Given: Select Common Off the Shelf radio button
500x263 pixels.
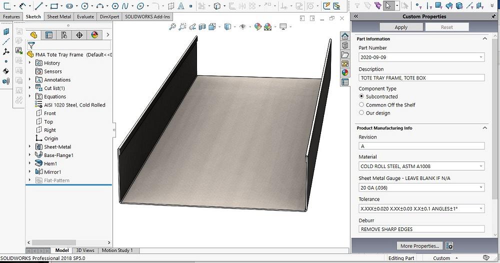Looking at the screenshot, I should pos(361,104).
